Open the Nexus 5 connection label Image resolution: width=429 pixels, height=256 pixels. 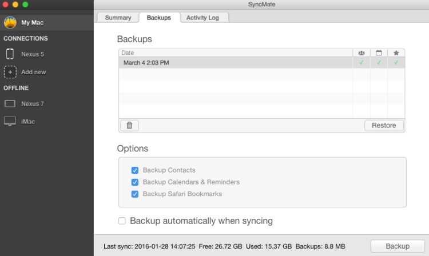click(33, 54)
